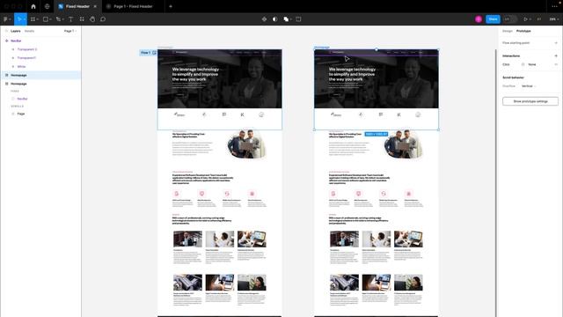Click the Present play icon
The image size is (563, 317).
tap(526, 19)
